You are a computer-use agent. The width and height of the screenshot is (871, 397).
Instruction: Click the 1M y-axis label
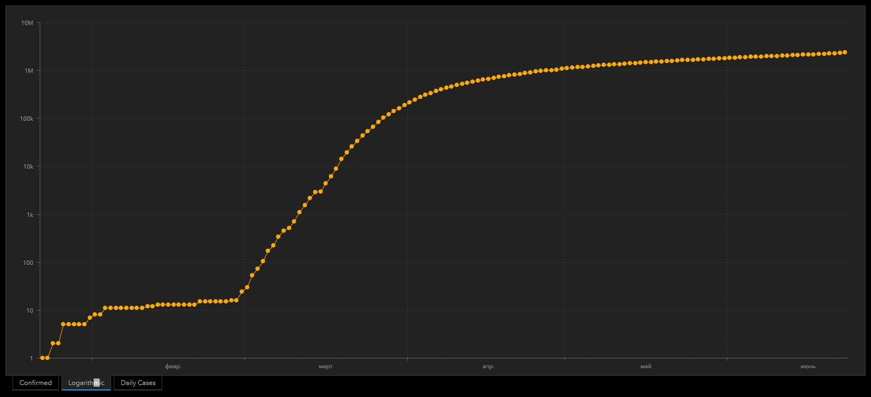click(x=29, y=71)
